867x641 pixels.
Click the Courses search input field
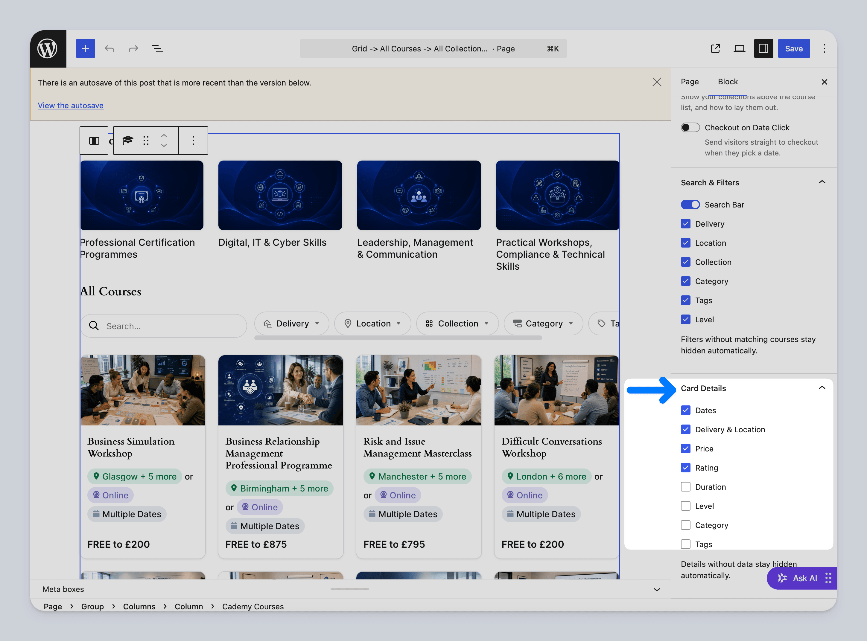click(163, 326)
